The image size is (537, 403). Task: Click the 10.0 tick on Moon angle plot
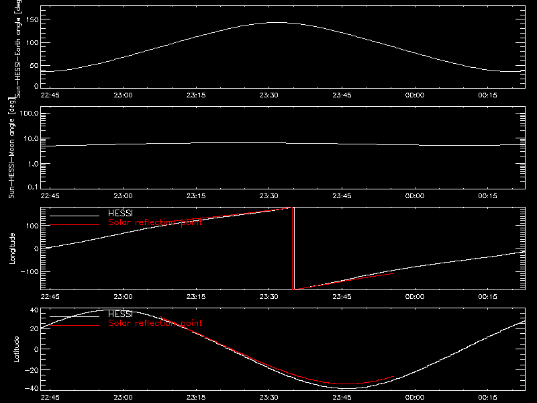[x=31, y=139]
